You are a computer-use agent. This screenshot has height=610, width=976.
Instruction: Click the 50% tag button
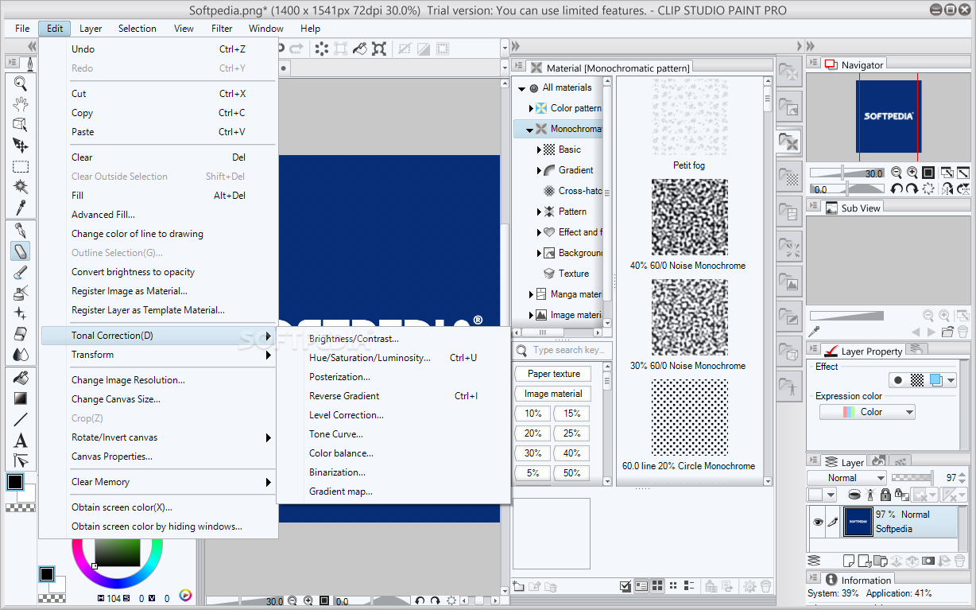pos(572,473)
